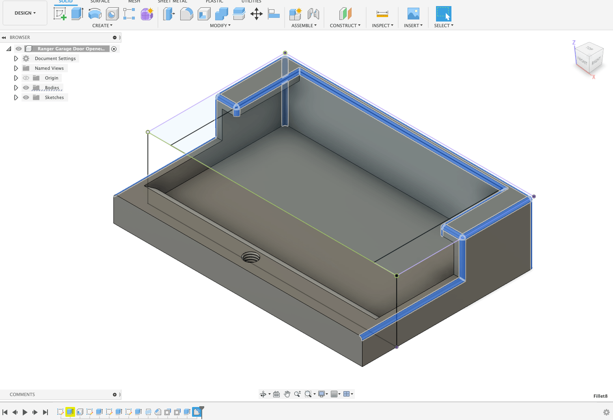Show the hidden Origin folder

coord(26,78)
